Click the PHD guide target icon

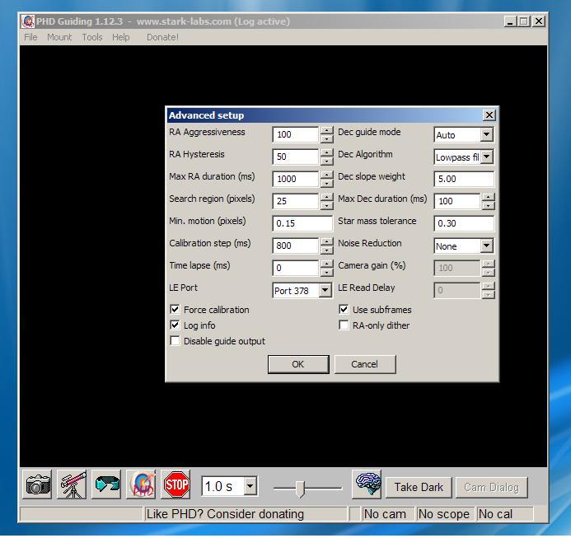pos(141,484)
